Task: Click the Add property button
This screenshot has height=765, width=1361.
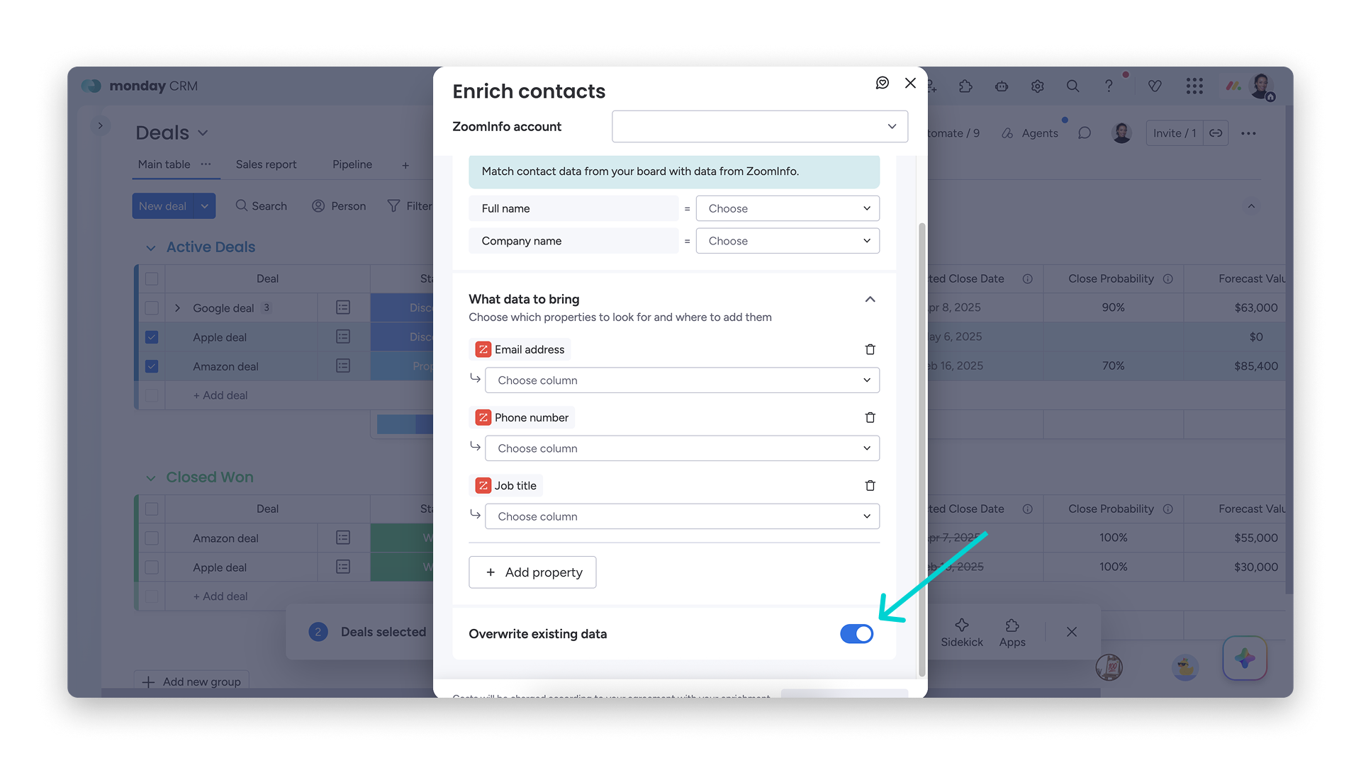Action: [532, 572]
